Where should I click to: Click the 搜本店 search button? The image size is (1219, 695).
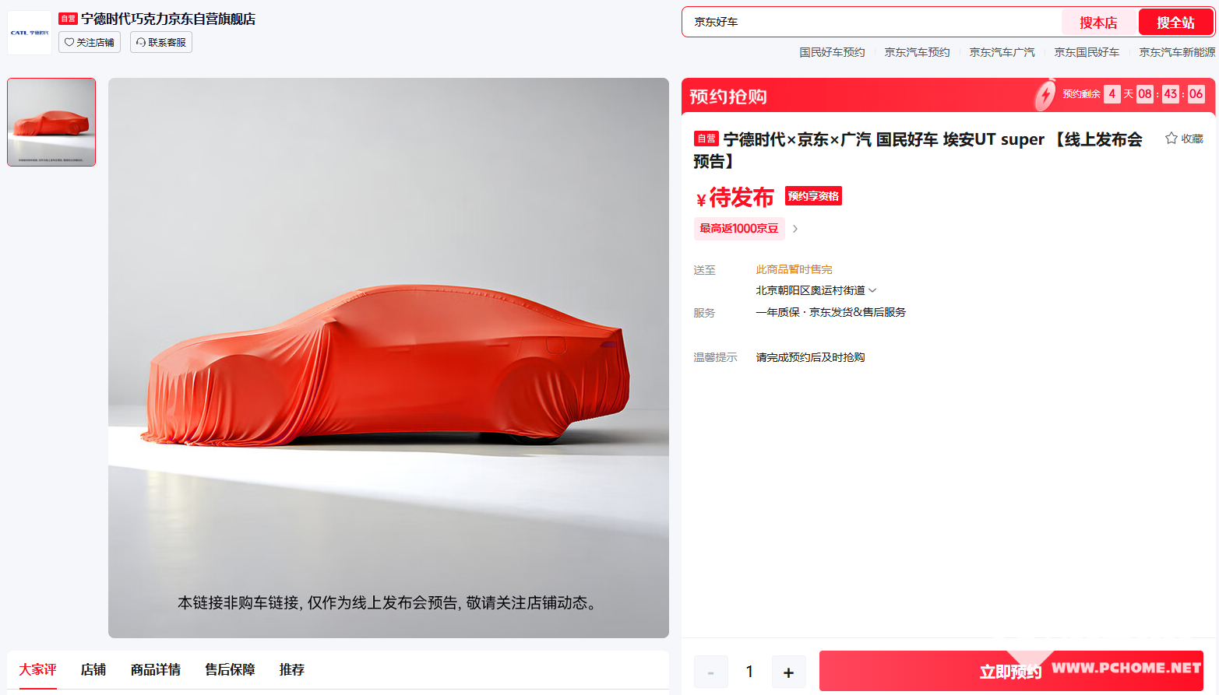1098,23
